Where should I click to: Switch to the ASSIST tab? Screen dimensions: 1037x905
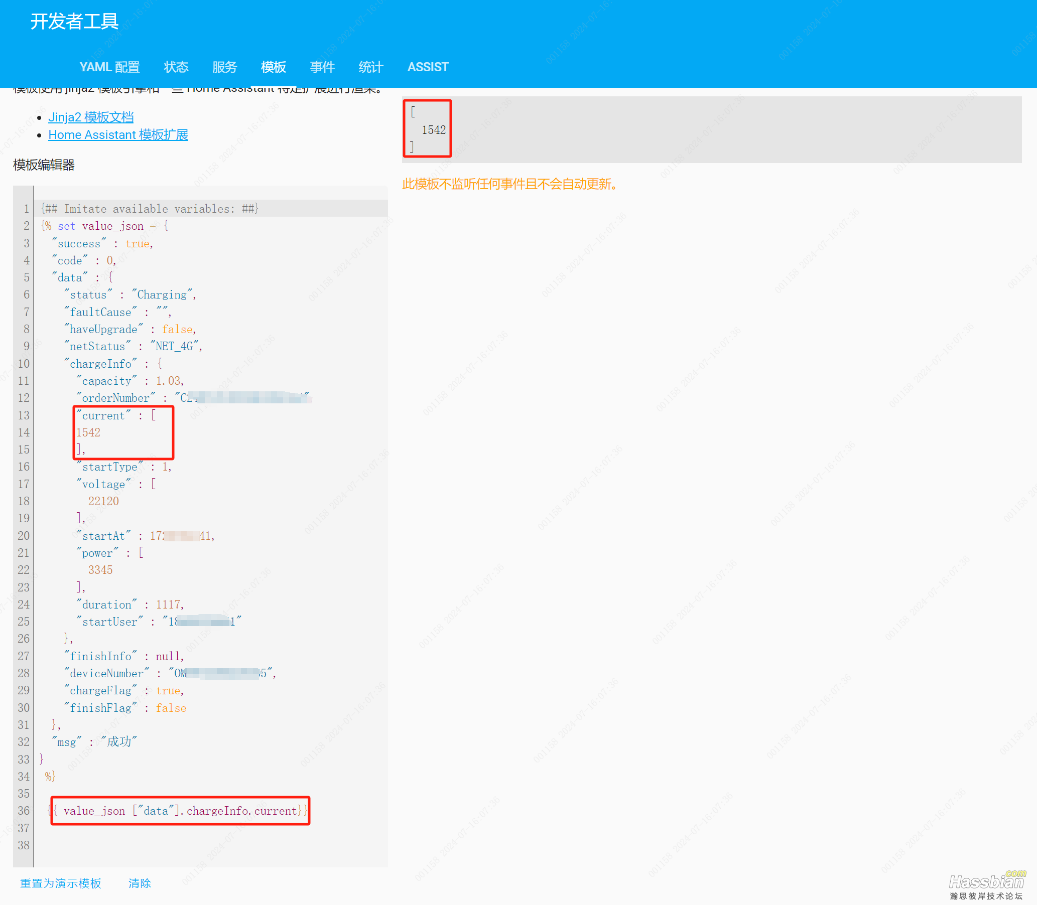tap(428, 67)
